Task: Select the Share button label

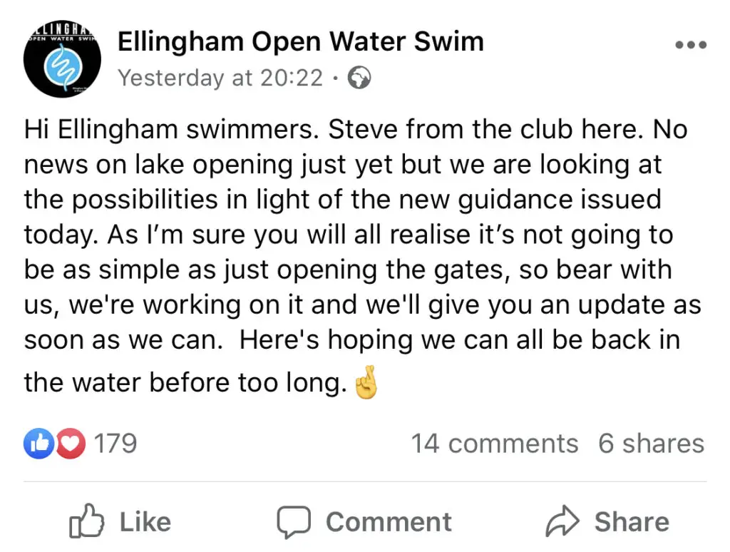Action: 632,522
